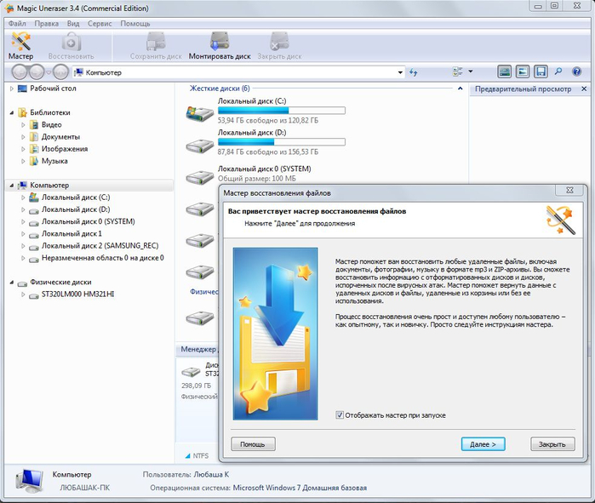Select Локальный диск (D:) drive icon in main pane

pyautogui.click(x=199, y=146)
